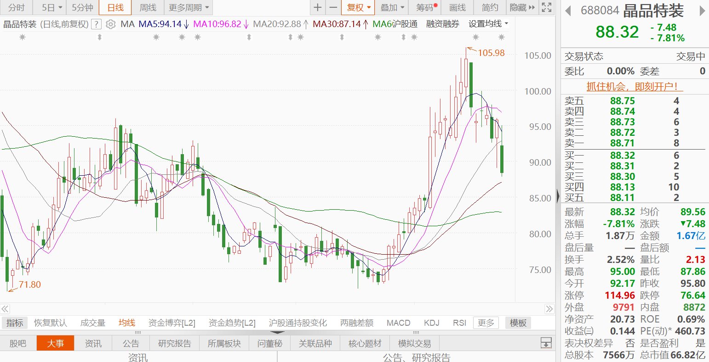Open the 核心题材 tab
Image resolution: width=709 pixels, height=362 pixels.
coord(365,343)
